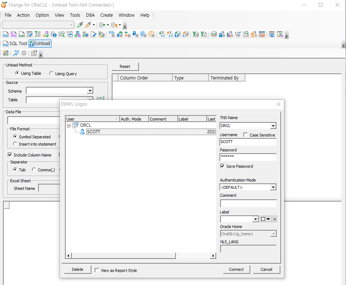Uncheck Save Password checkbox
Viewport: 346px width, 285px height.
coord(222,166)
